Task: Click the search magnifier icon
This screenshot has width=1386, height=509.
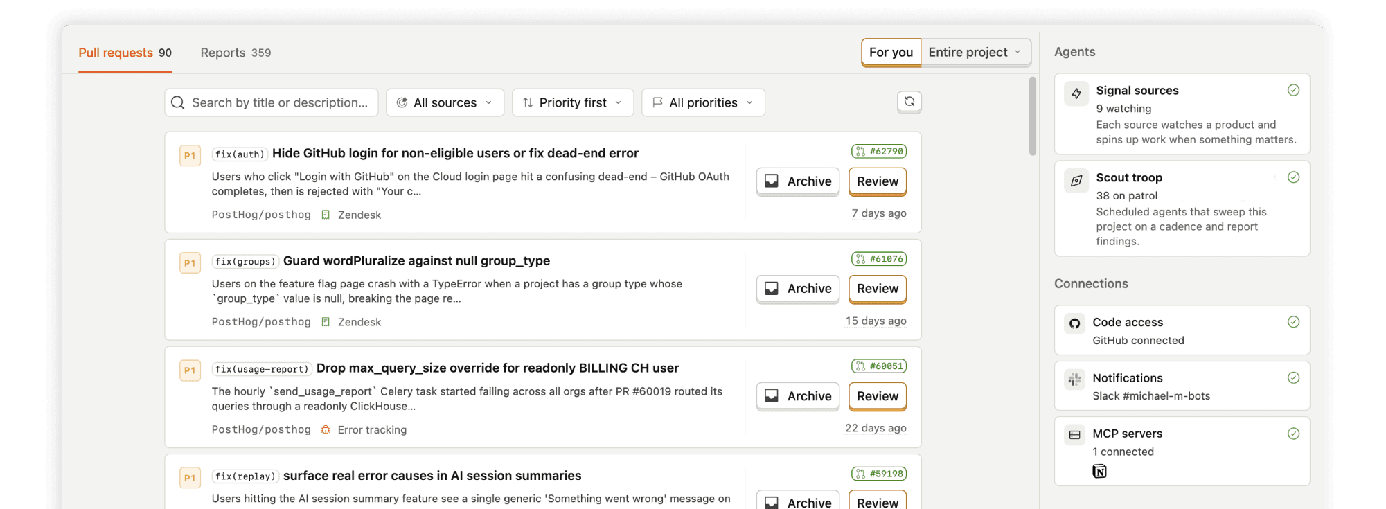Action: (x=178, y=102)
